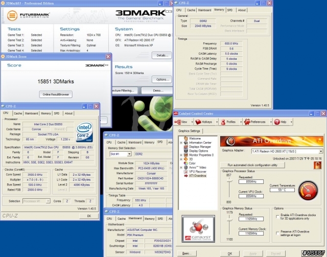
Task: Expand the Monitor Properties 0 tree node
Action: tap(181, 155)
